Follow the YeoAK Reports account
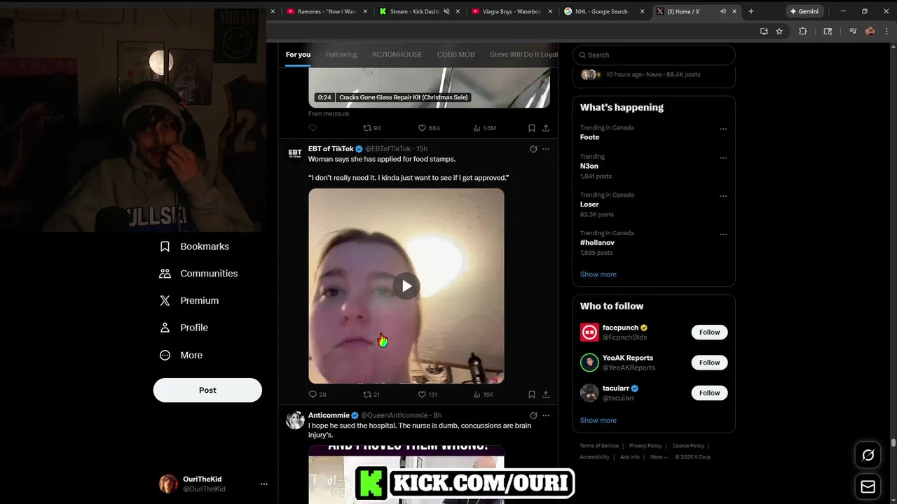897x504 pixels. point(709,363)
